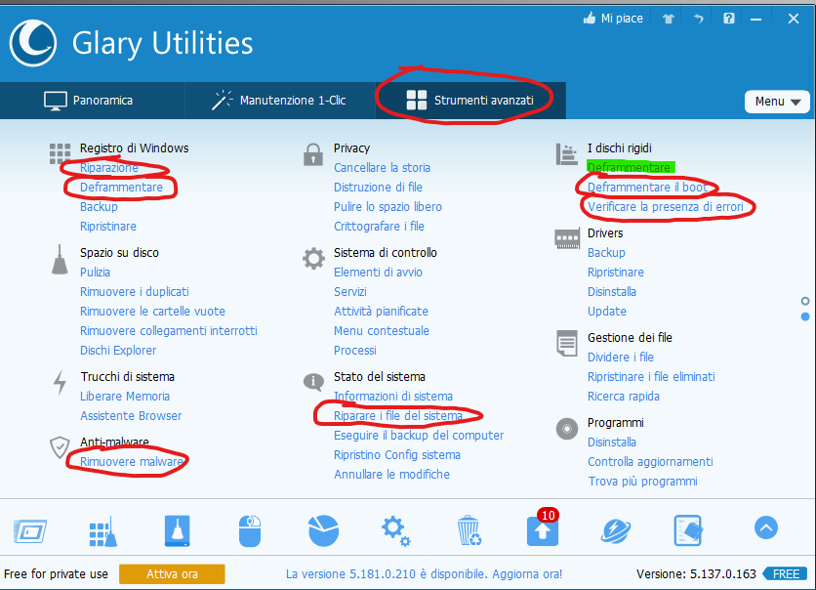Open Riparazione under Registro di Windows
This screenshot has height=590, width=816.
(x=109, y=168)
